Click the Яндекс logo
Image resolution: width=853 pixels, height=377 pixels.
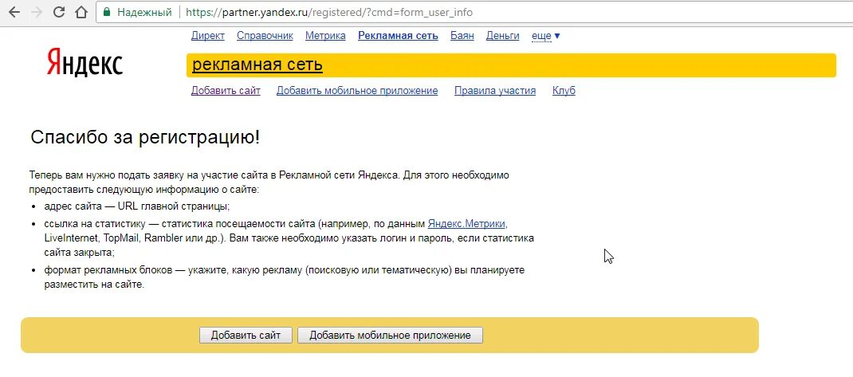coord(85,62)
